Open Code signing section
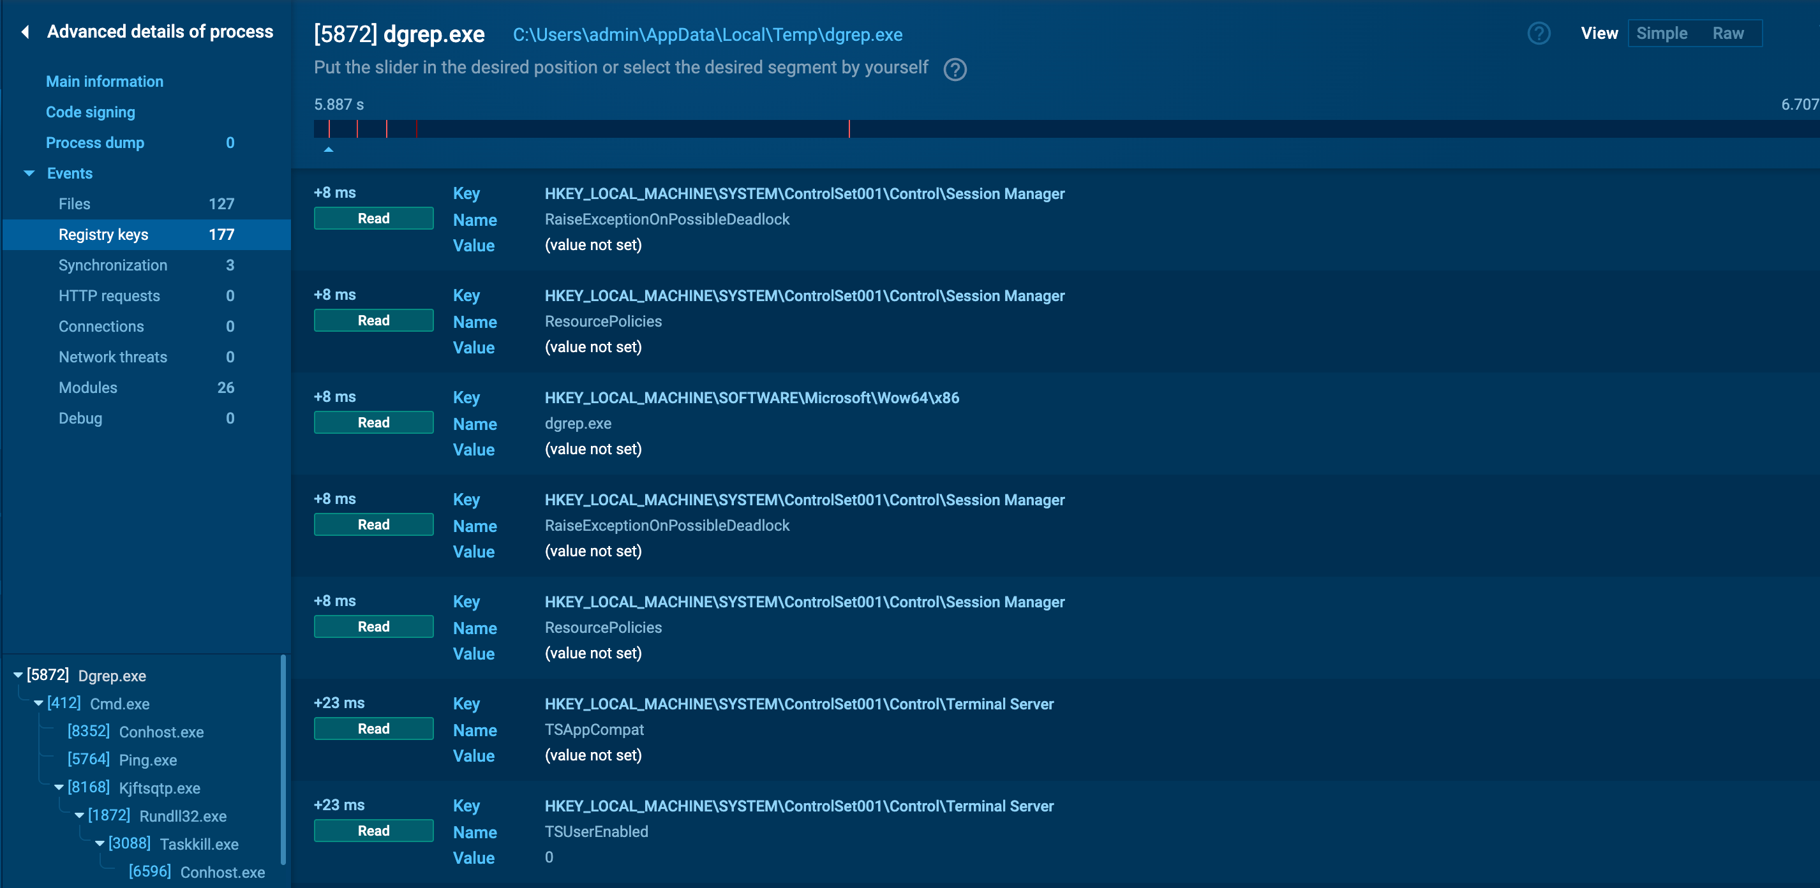Image resolution: width=1820 pixels, height=888 pixels. [90, 112]
